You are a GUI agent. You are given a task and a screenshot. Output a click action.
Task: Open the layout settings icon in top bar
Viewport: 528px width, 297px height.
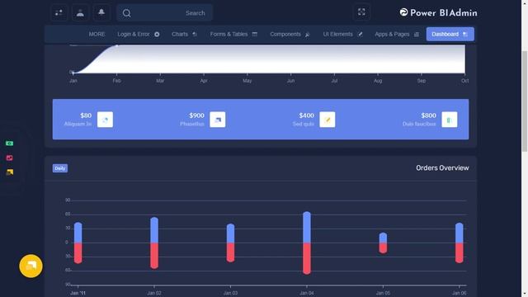(x=59, y=13)
